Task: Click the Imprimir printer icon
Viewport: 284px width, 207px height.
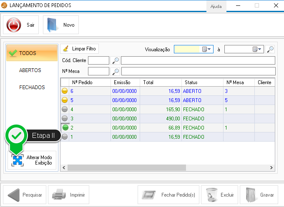Action: click(59, 195)
